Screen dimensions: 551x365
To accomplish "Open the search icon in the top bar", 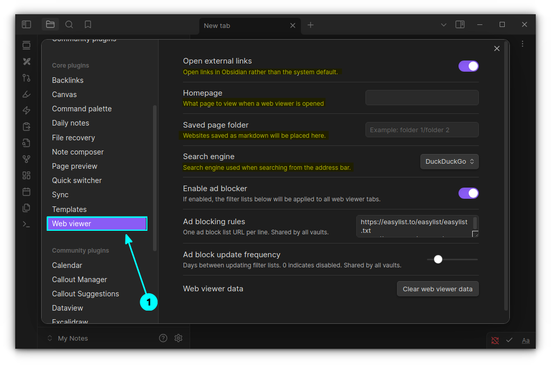I will click(x=69, y=24).
